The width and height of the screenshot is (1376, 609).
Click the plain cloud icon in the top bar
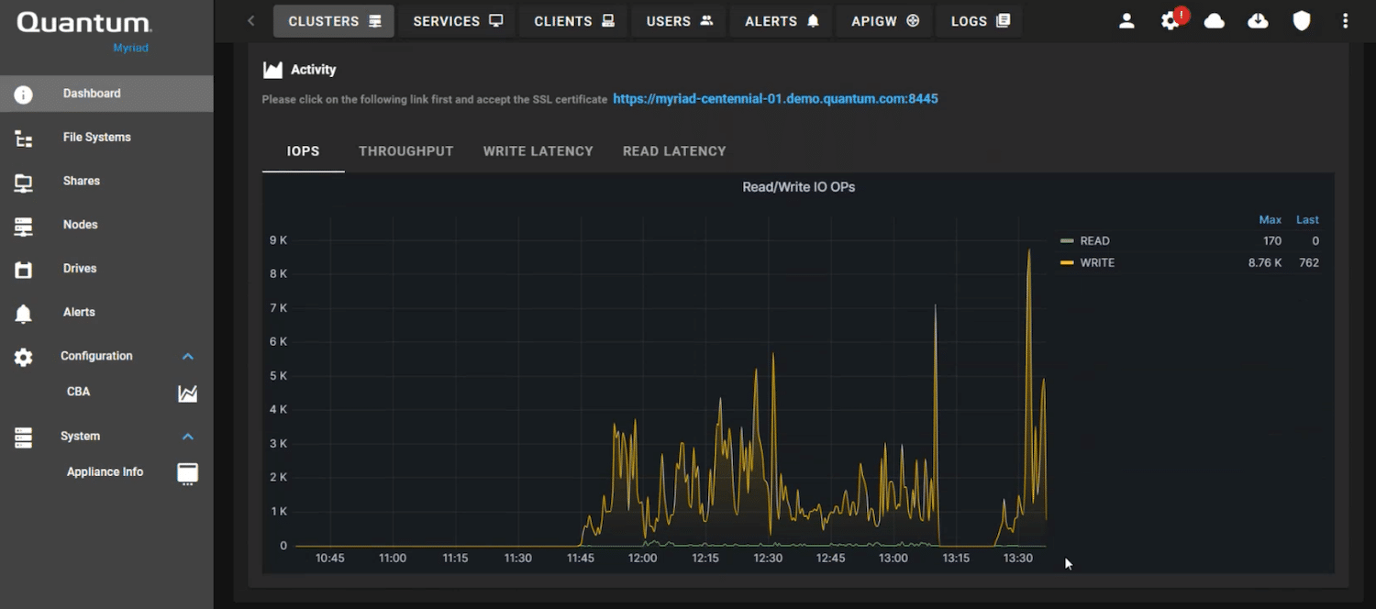click(x=1215, y=21)
